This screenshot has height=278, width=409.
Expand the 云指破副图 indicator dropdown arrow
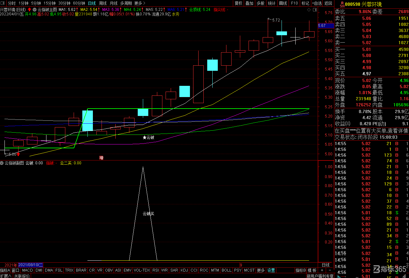point(2,163)
